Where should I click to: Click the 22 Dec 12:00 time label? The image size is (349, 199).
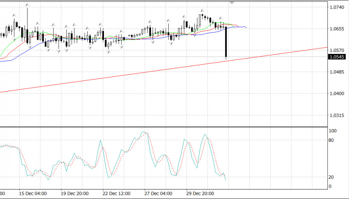coord(116,193)
